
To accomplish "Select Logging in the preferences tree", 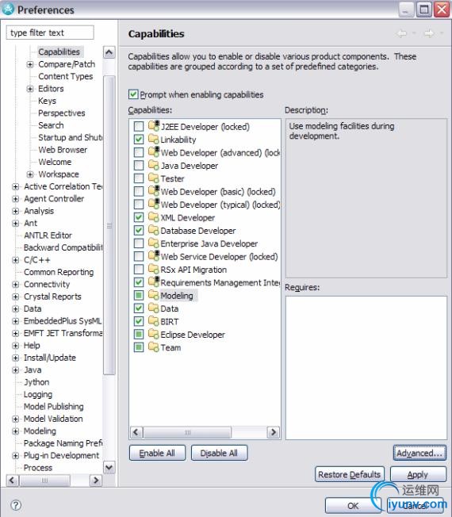I will coord(38,394).
